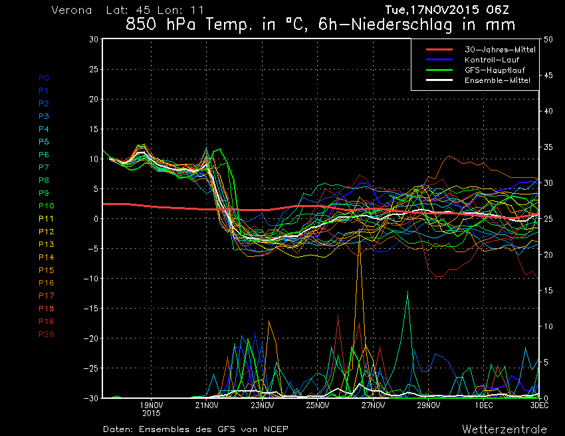
Task: Click the P17 member label
Action: click(46, 296)
